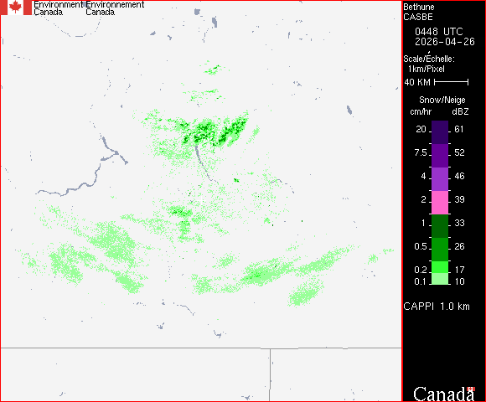Click the Canada wordmark logo
Viewport: 486px width, 402px height.
444,394
